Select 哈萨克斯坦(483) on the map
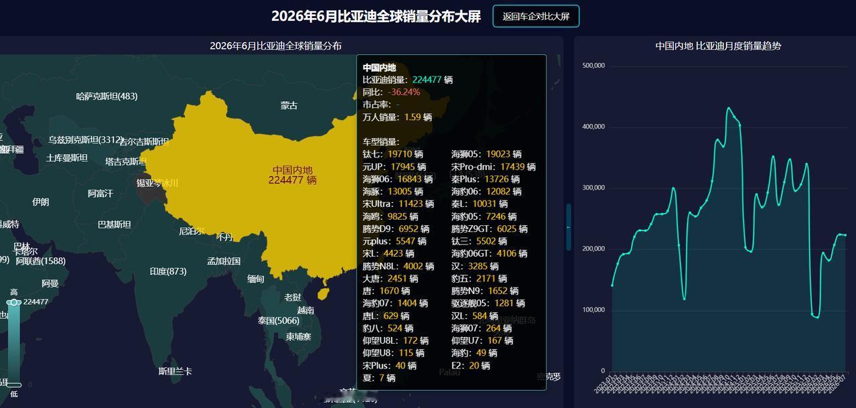The image size is (856, 408). pos(107,96)
